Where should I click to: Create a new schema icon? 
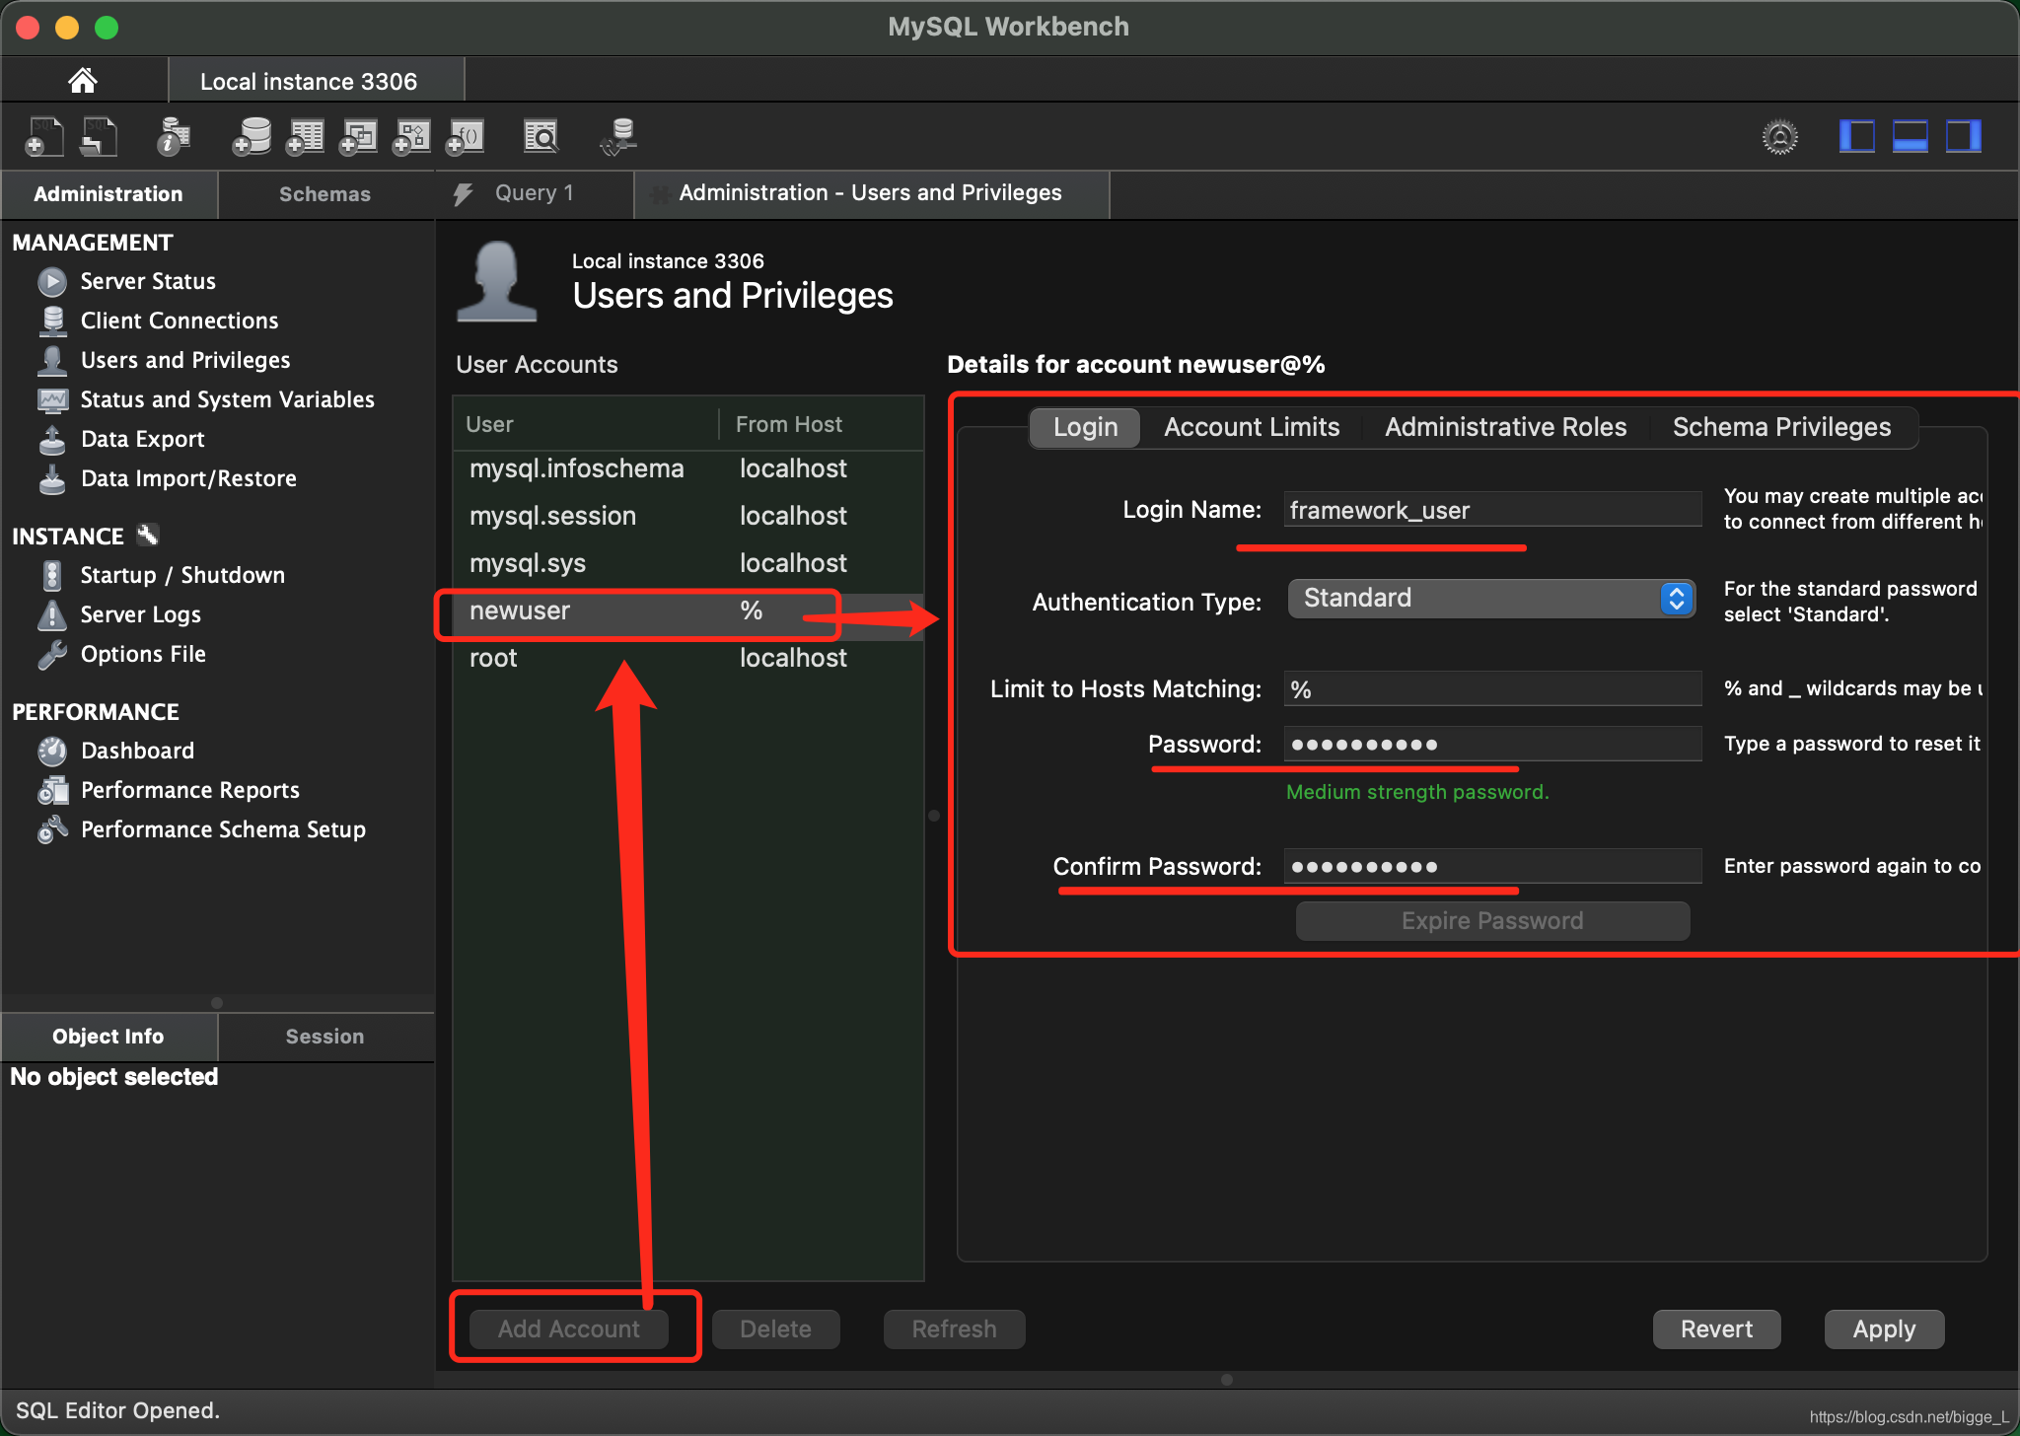click(x=252, y=137)
